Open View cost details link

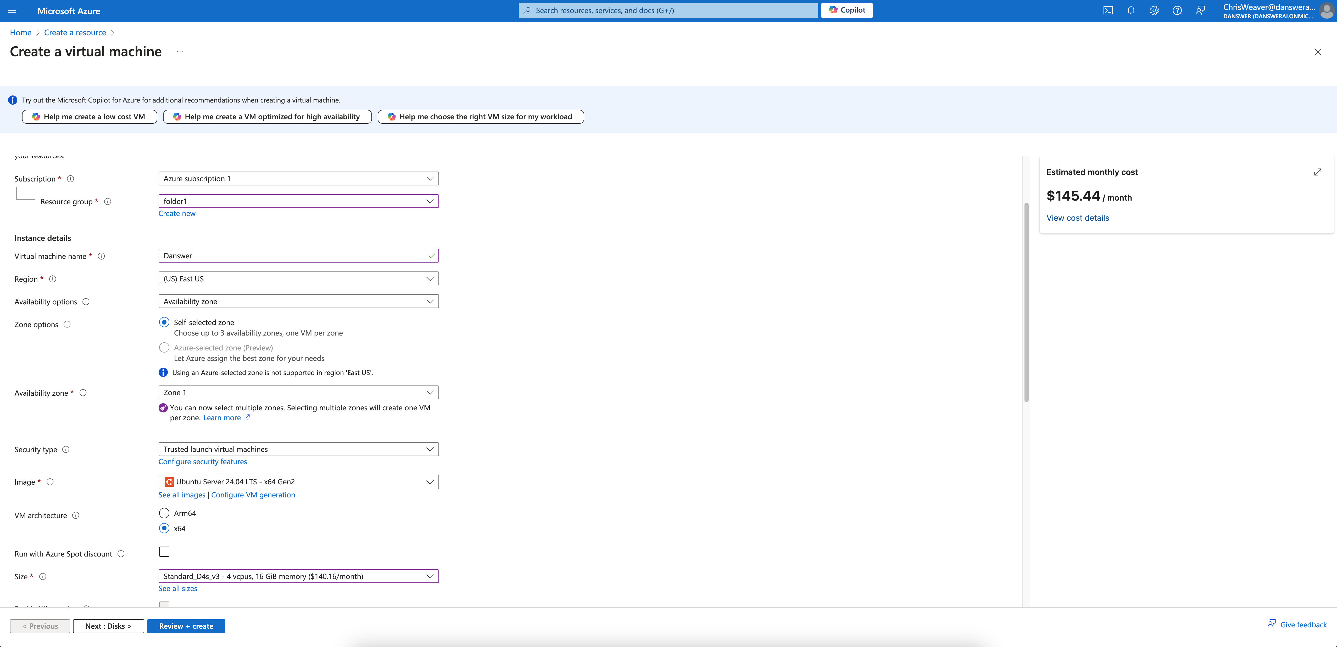click(1078, 218)
